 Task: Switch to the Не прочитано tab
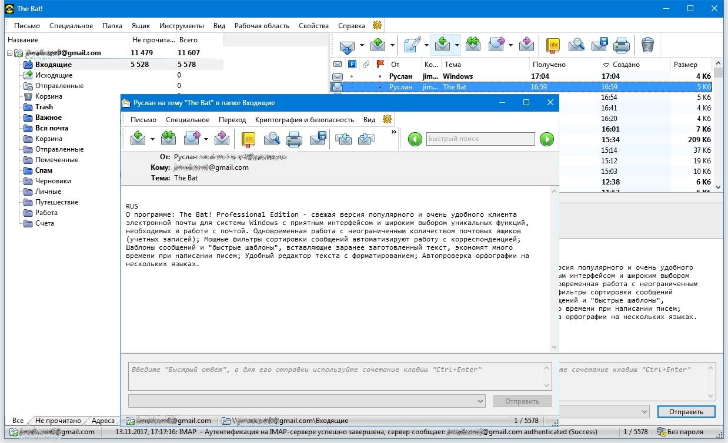58,421
